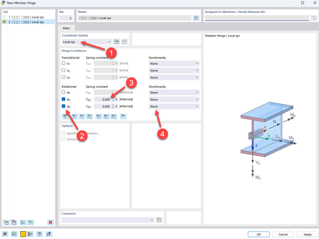
Task: Click the Cancel button
Action: click(283, 234)
